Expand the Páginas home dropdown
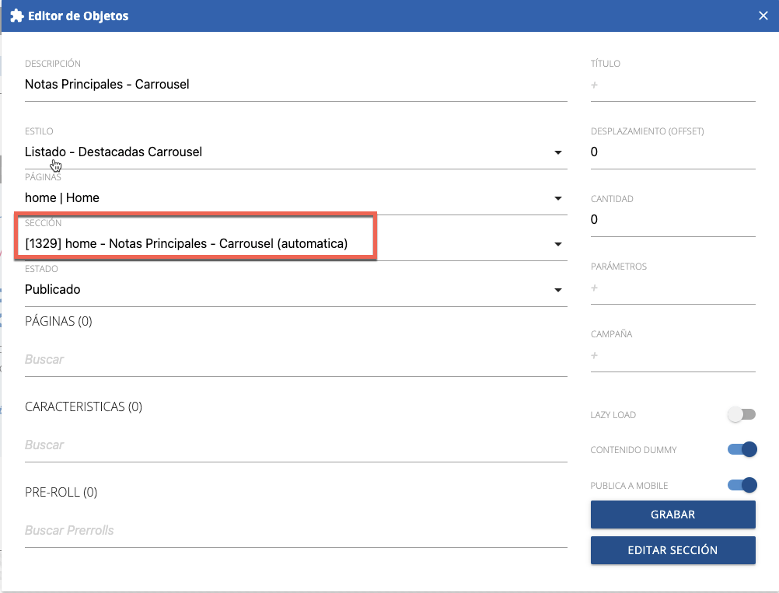 pyautogui.click(x=557, y=198)
